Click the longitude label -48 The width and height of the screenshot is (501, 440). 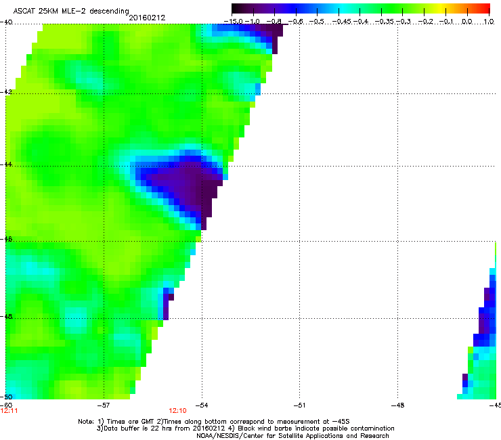(397, 405)
